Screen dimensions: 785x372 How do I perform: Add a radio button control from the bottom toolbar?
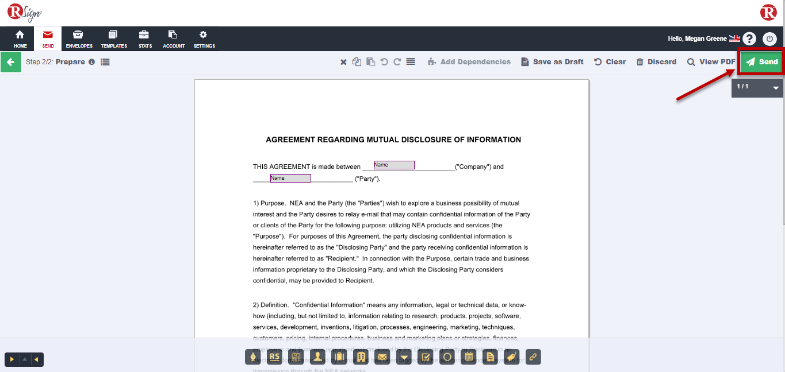tap(447, 357)
